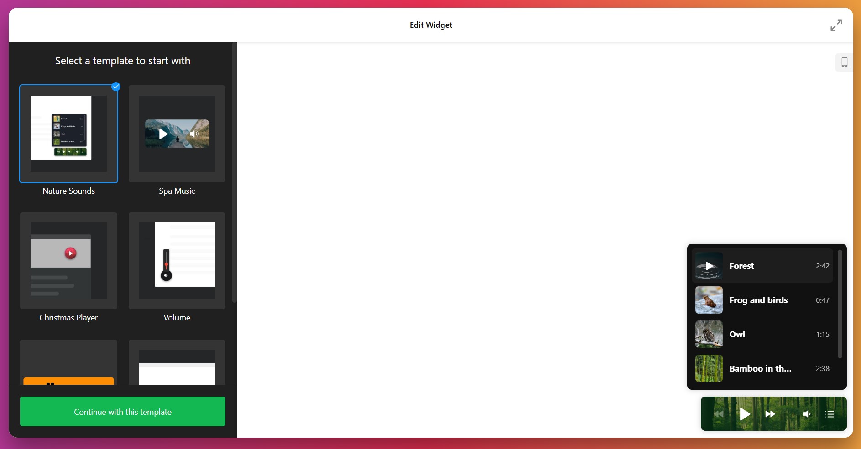
Task: Skip ahead using the fast-forward icon
Action: (x=770, y=414)
